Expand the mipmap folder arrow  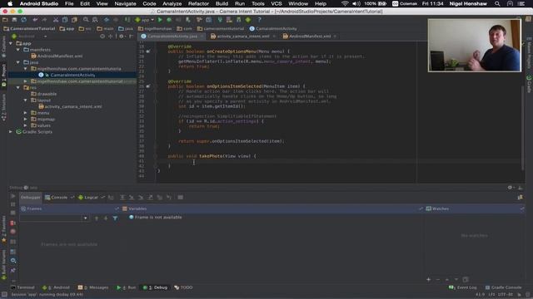(x=26, y=120)
